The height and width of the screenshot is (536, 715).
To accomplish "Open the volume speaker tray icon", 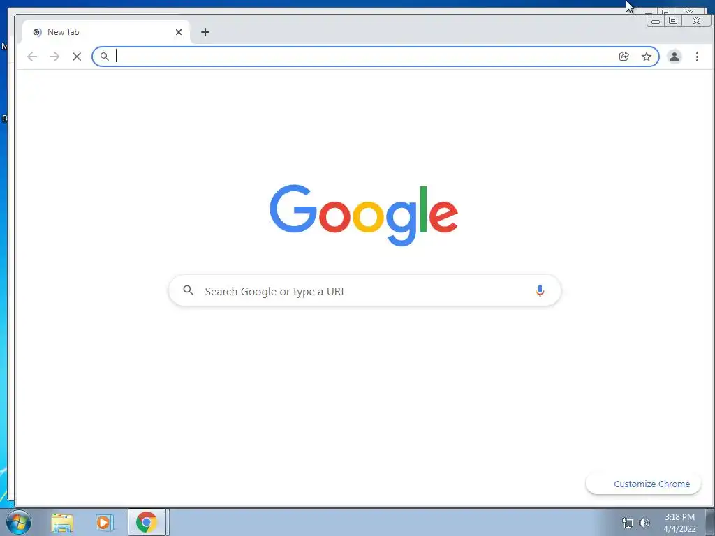I will pos(644,523).
